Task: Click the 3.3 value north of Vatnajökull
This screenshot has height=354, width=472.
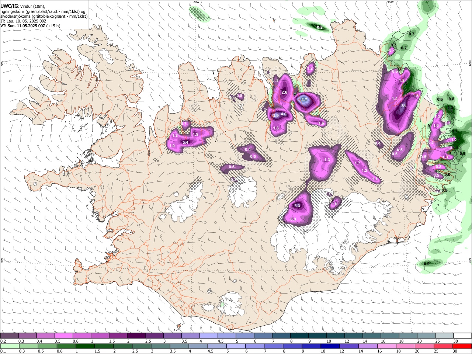Action: 298,206
